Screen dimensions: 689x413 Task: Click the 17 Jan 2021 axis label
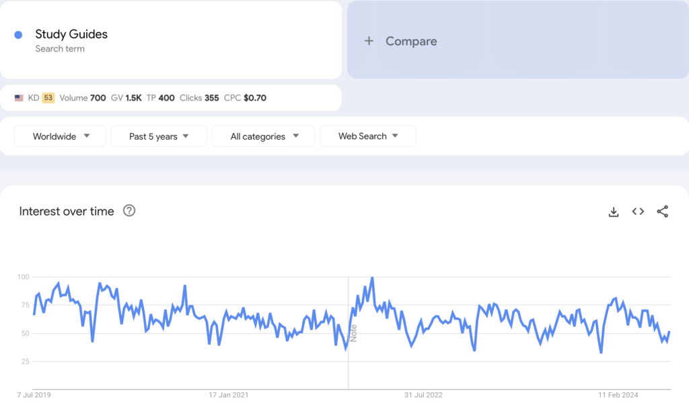[x=229, y=395]
